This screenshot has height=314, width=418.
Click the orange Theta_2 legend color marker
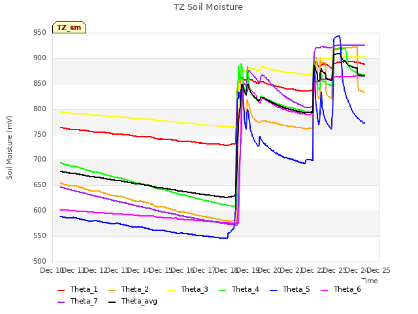[x=112, y=290]
